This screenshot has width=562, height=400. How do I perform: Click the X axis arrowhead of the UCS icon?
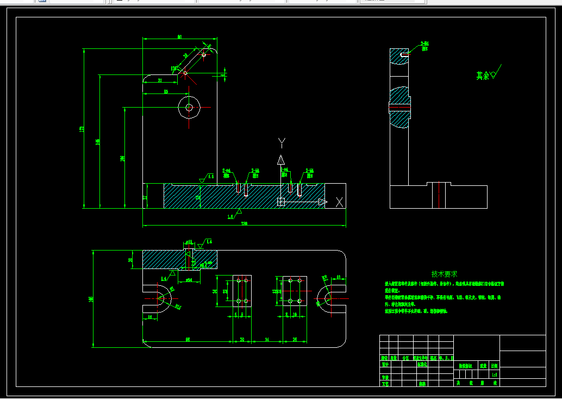point(323,202)
